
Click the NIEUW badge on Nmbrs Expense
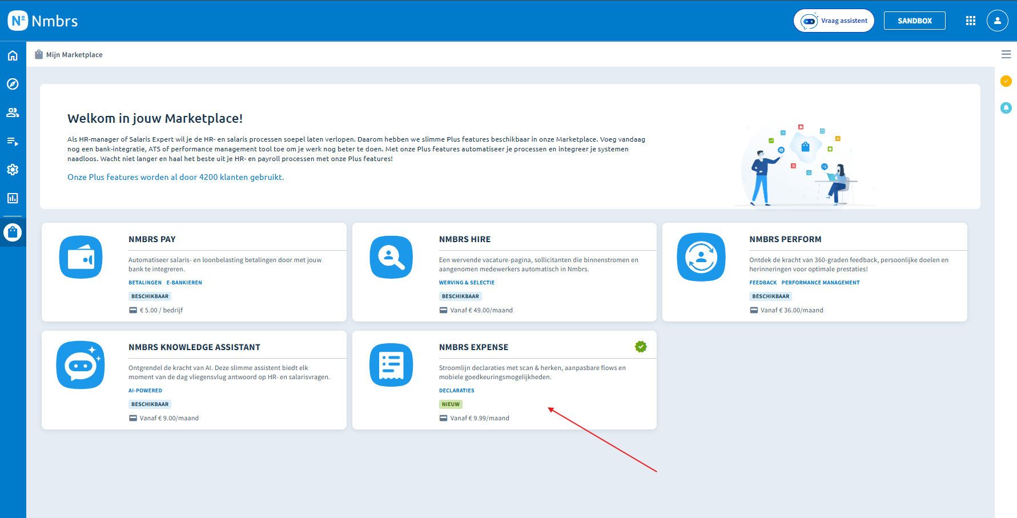click(451, 404)
